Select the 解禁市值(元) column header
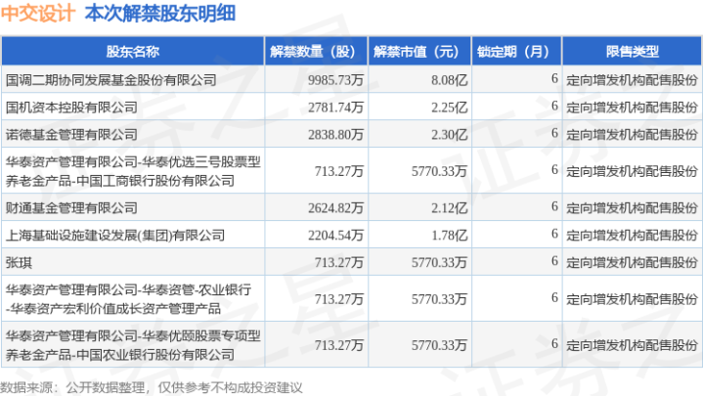703x396 pixels. click(x=419, y=52)
